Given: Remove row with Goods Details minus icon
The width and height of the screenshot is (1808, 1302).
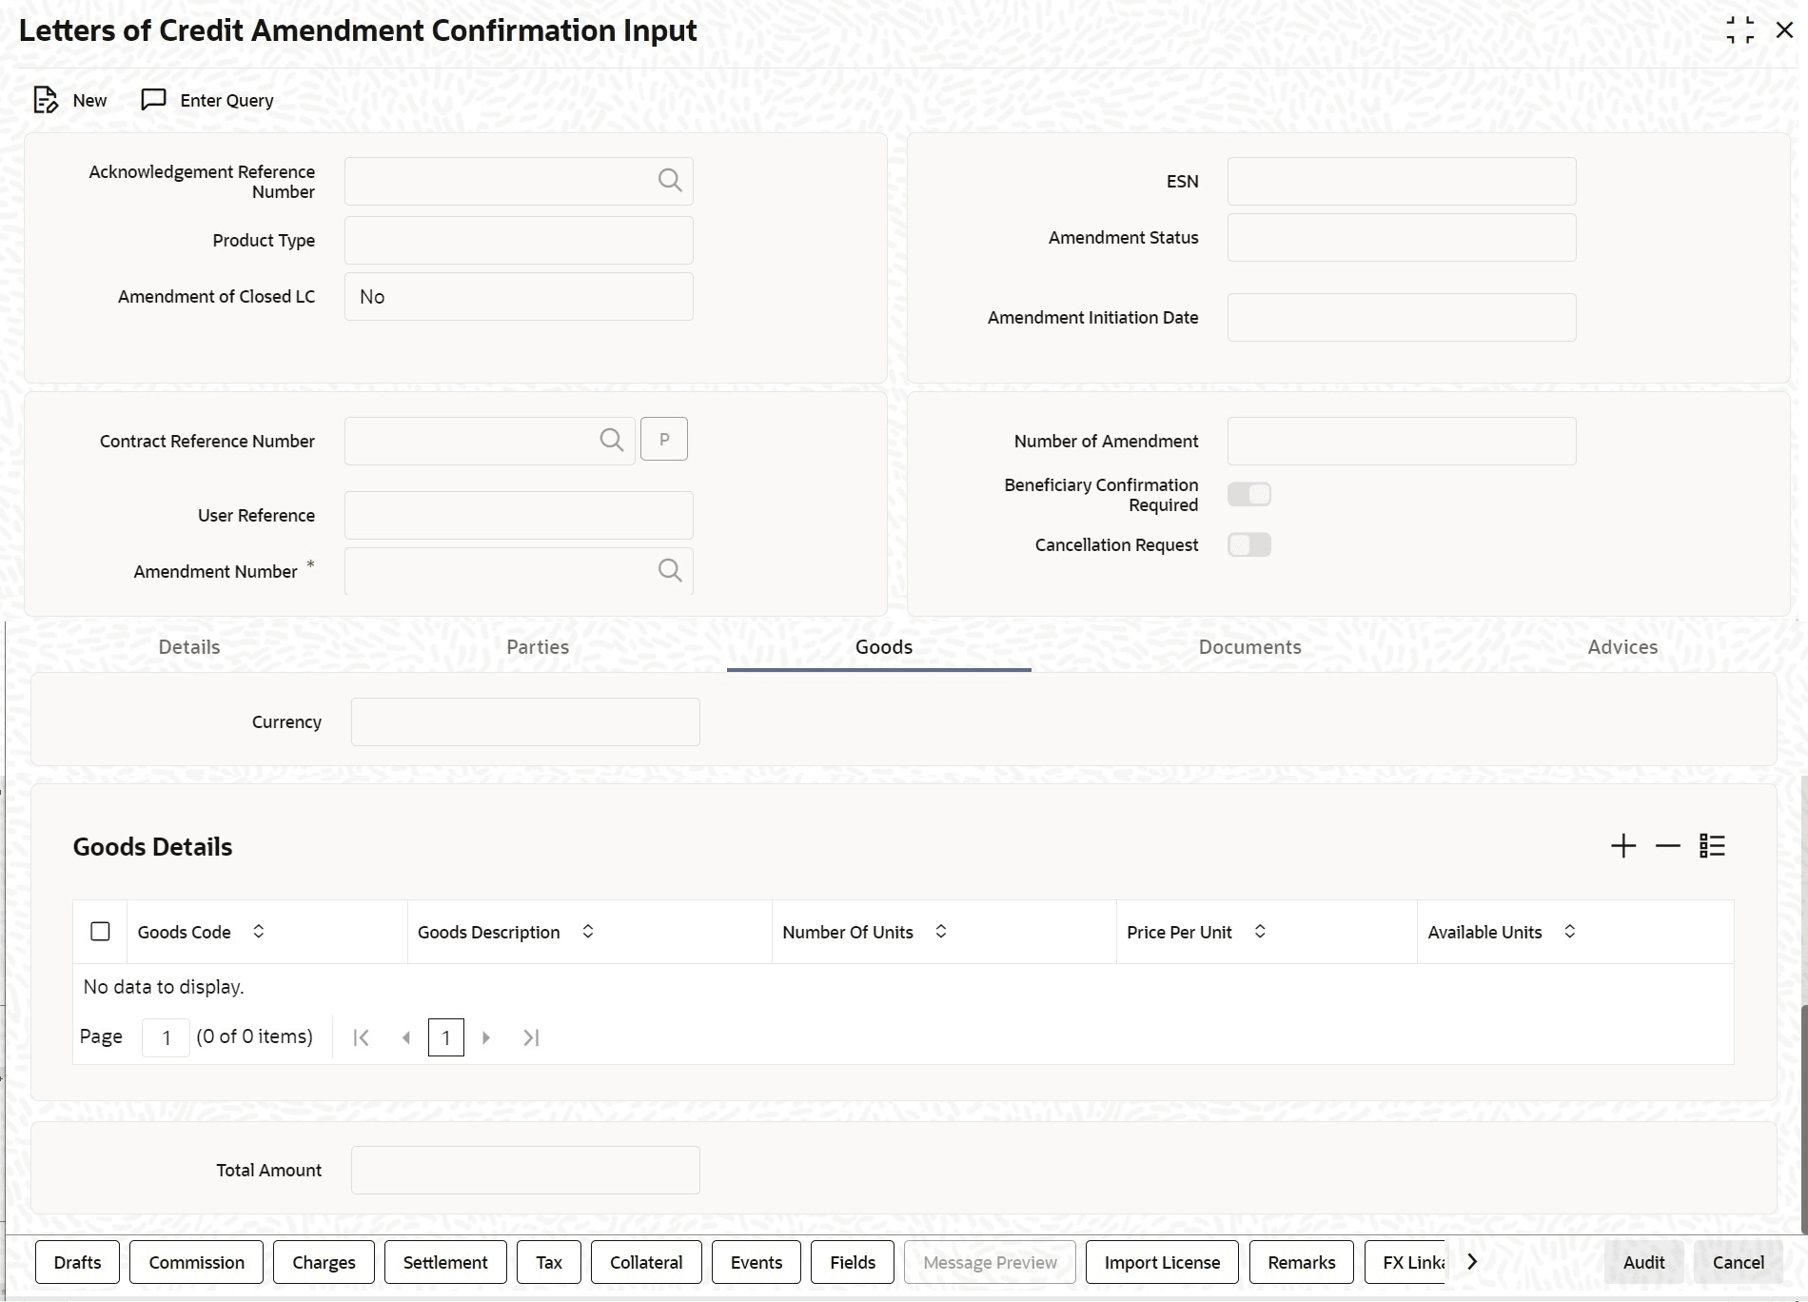Looking at the screenshot, I should point(1668,846).
